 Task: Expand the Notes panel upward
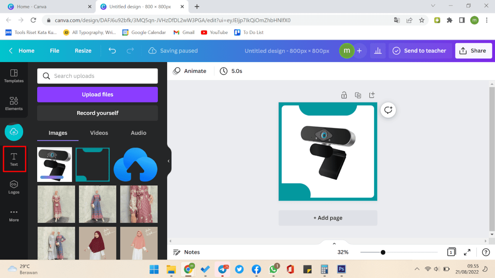[x=334, y=243]
